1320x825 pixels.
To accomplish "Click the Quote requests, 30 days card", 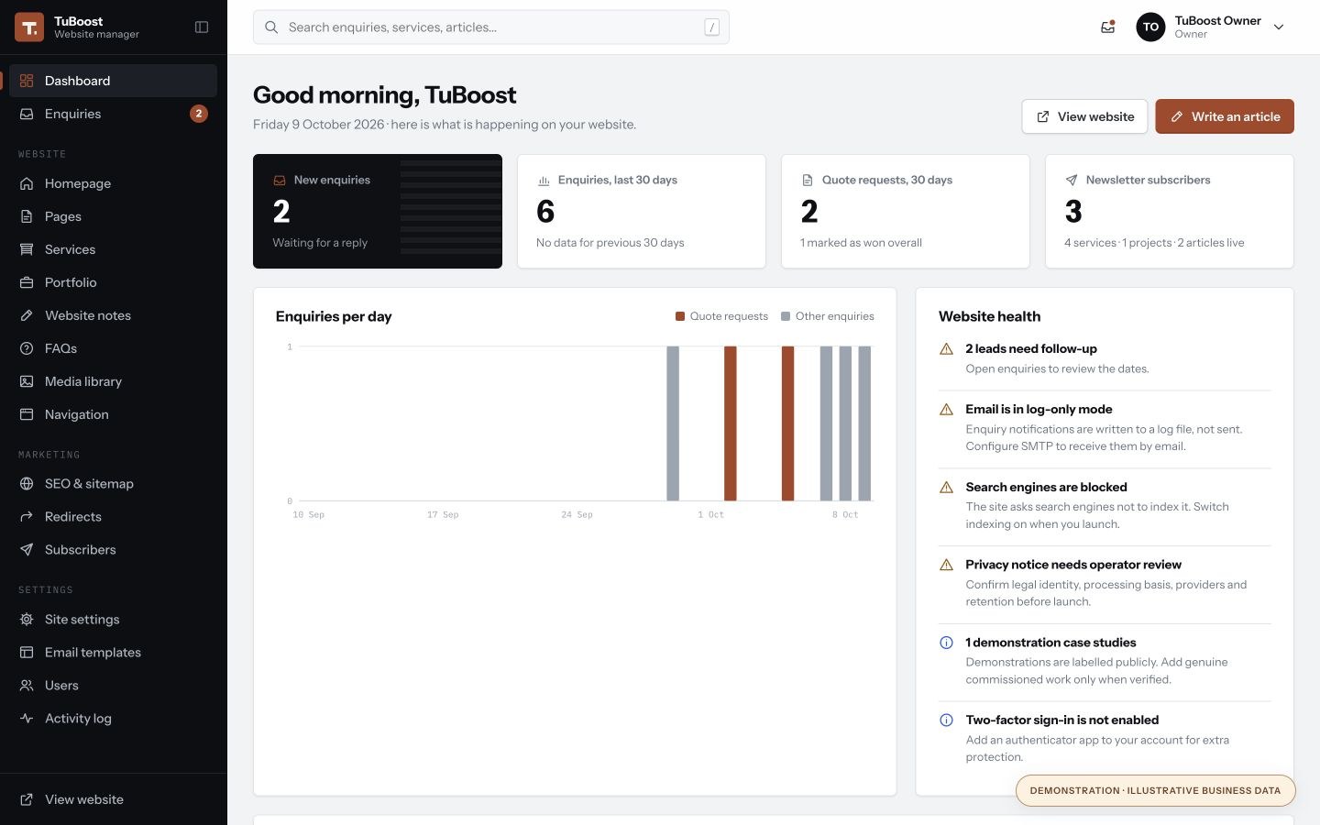I will pyautogui.click(x=906, y=211).
